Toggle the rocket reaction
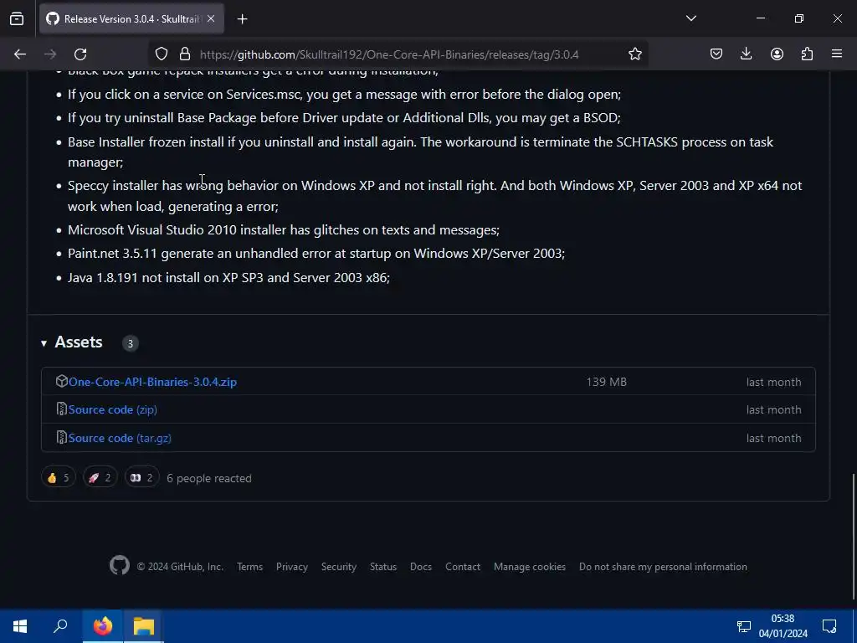This screenshot has width=857, height=643. point(100,478)
